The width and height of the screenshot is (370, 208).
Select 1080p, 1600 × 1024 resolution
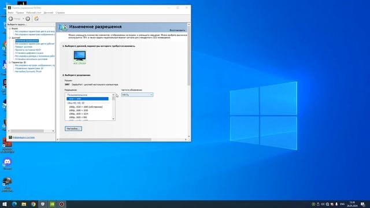tap(79, 114)
